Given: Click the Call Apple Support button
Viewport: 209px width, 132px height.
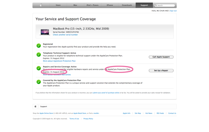Looking at the screenshot, I should pyautogui.click(x=161, y=57).
